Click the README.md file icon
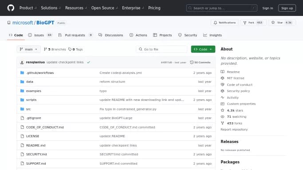303x170 pixels. coord(22,145)
